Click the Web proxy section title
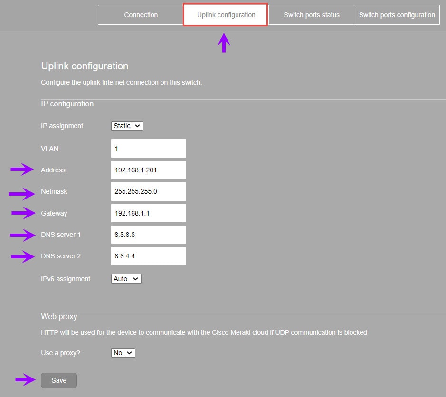Screen dimensions: 446x397 pyautogui.click(x=59, y=317)
